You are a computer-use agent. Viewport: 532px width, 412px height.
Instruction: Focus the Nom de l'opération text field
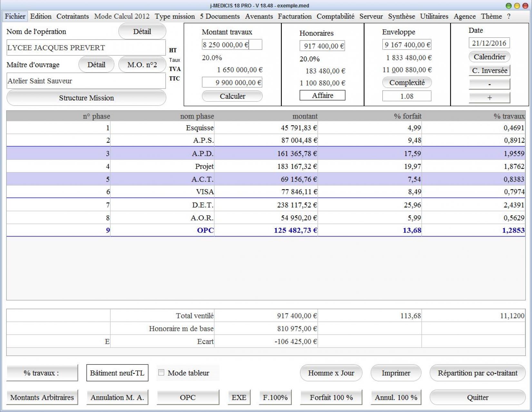pos(86,48)
